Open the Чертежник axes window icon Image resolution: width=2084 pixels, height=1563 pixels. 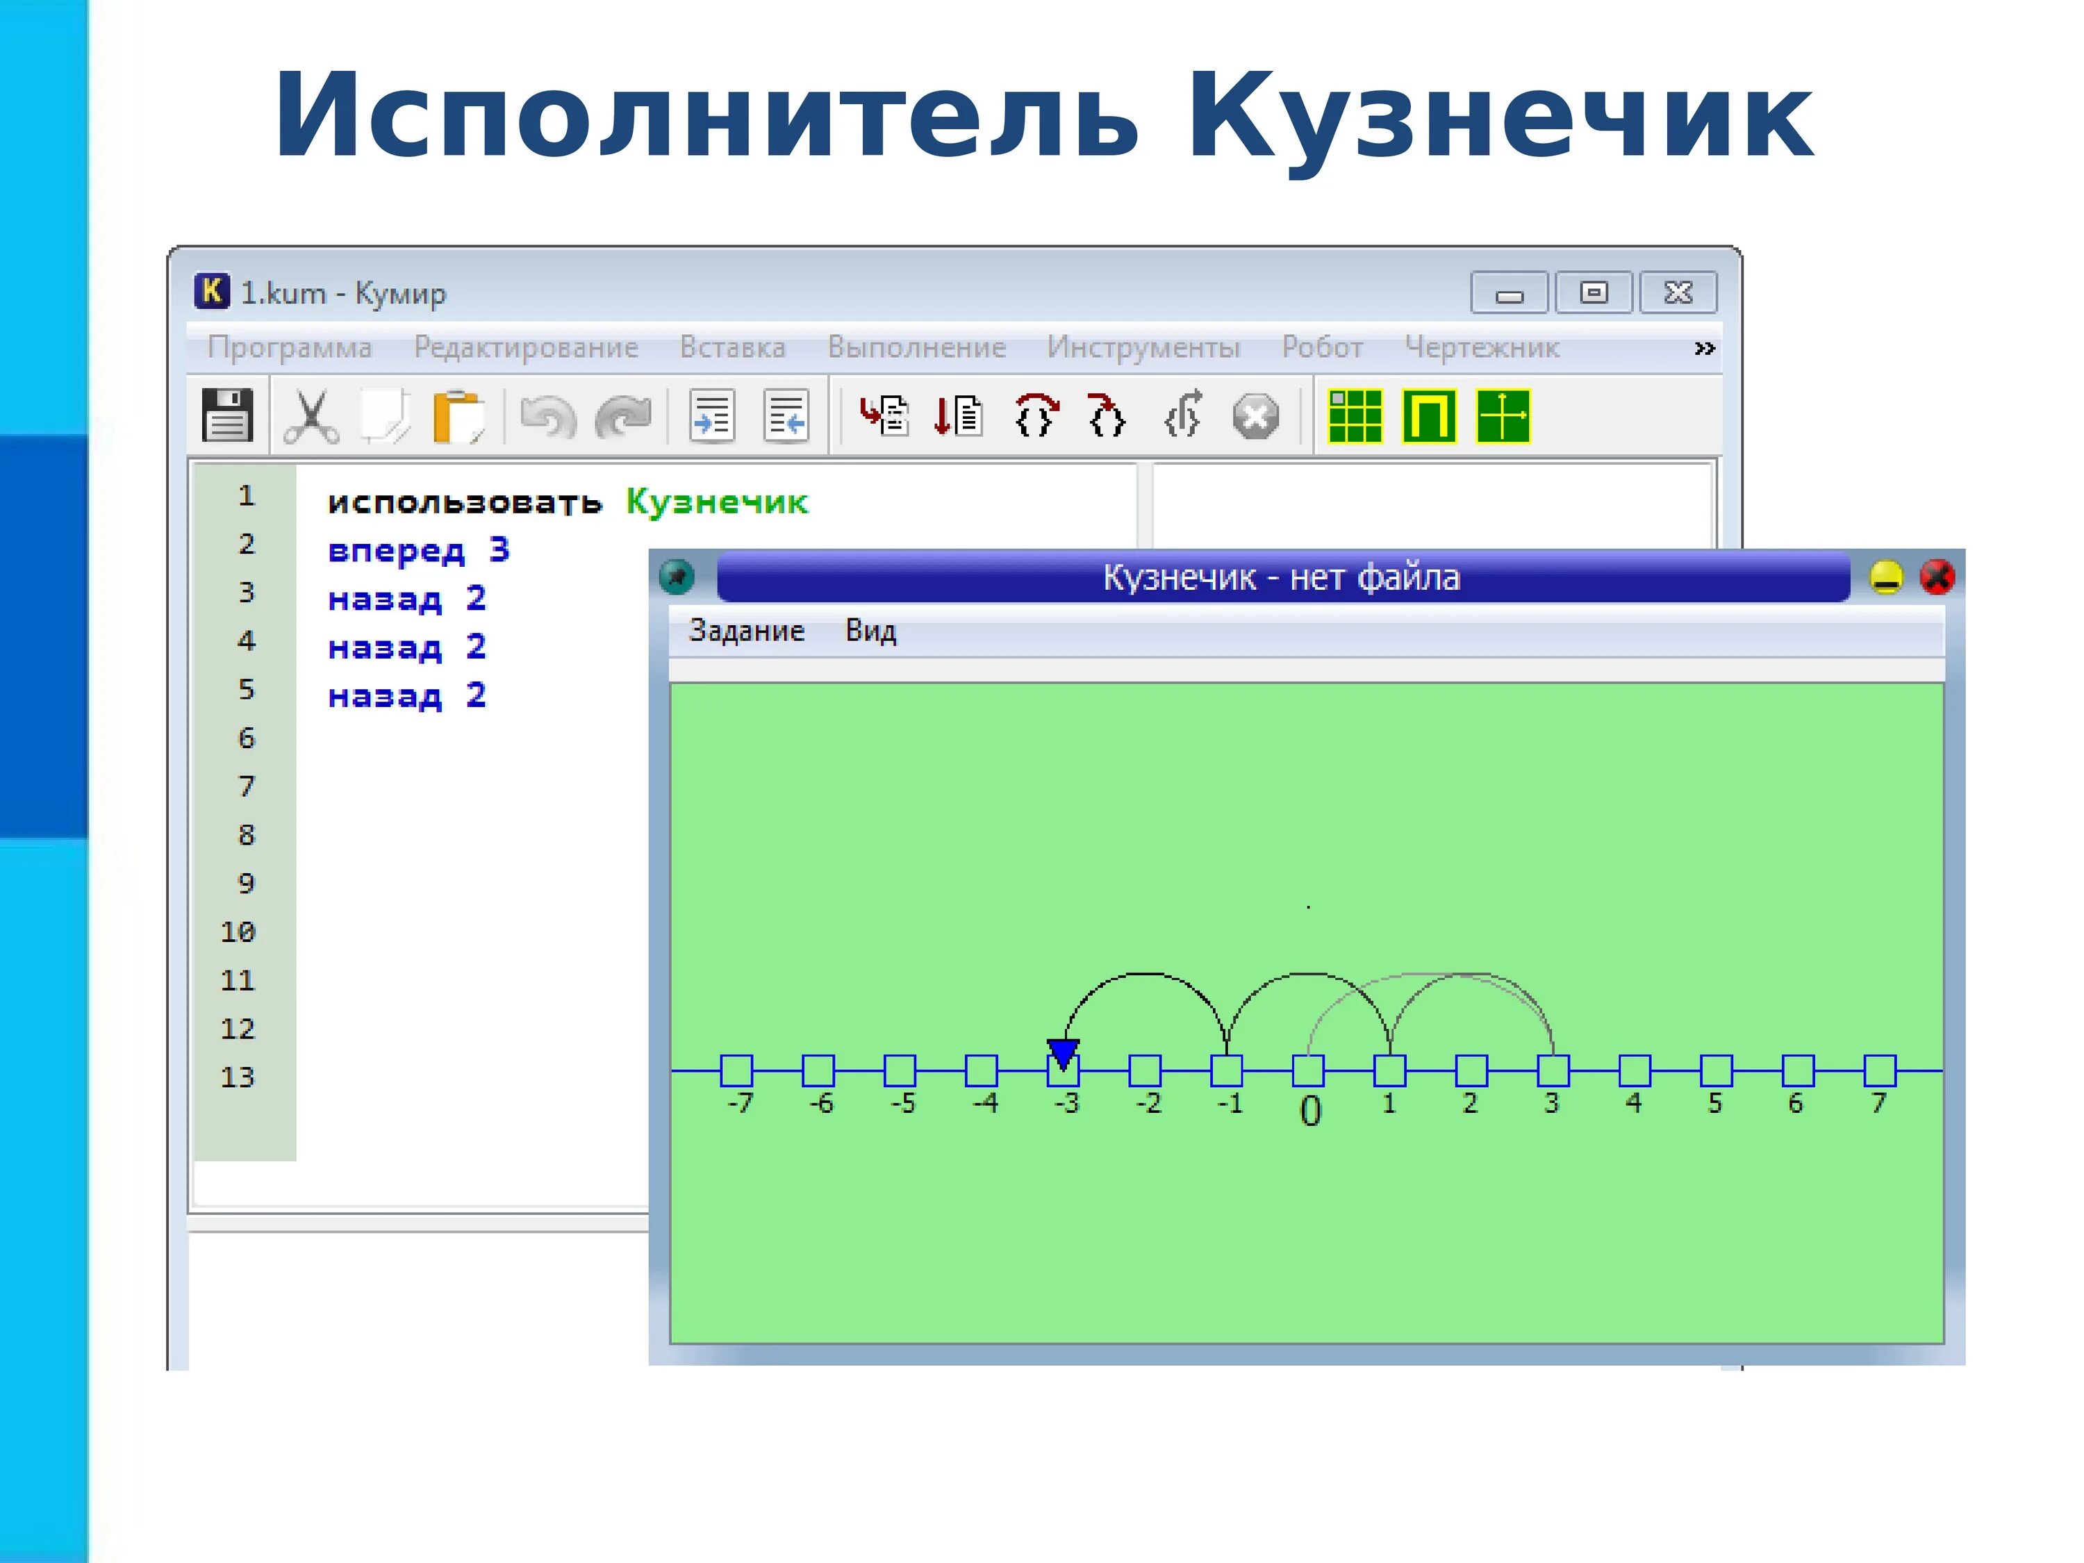pyautogui.click(x=1503, y=415)
